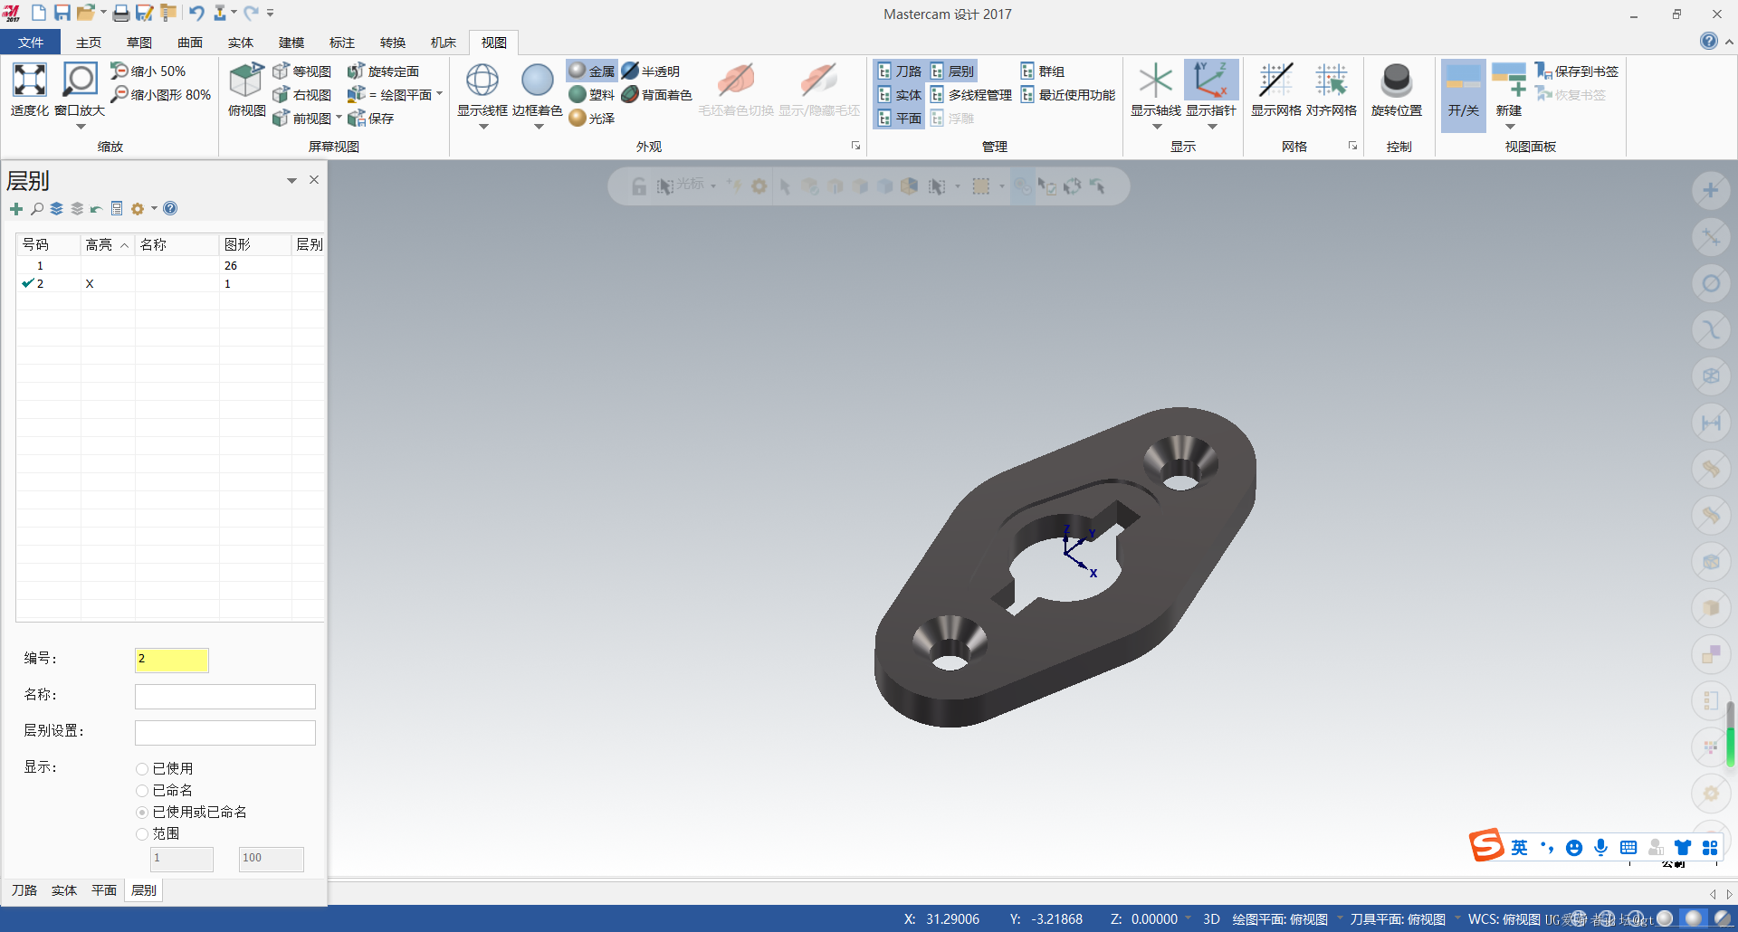Switch to 等视图 isometric view
This screenshot has width=1738, height=932.
302,71
